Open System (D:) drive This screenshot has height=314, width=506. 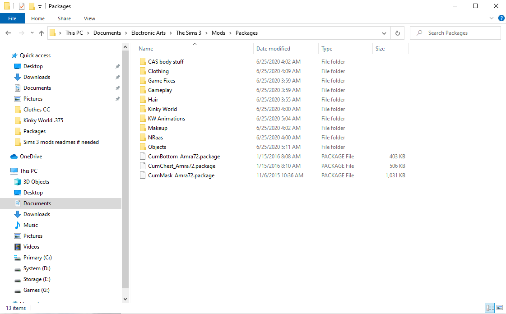[37, 268]
